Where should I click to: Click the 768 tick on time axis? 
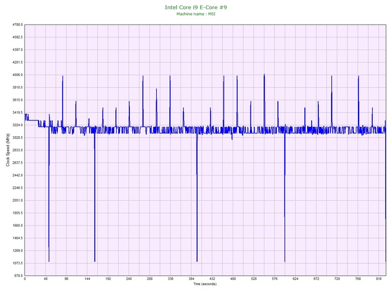click(x=357, y=279)
